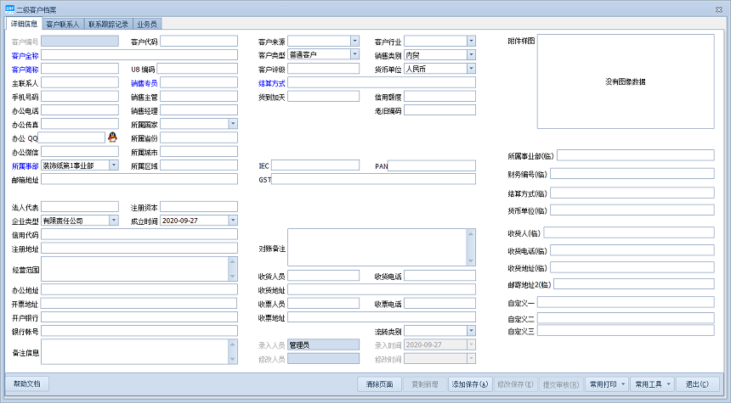Image resolution: width=731 pixels, height=403 pixels.
Task: Open the 货币单位 dropdown
Action: (471, 69)
